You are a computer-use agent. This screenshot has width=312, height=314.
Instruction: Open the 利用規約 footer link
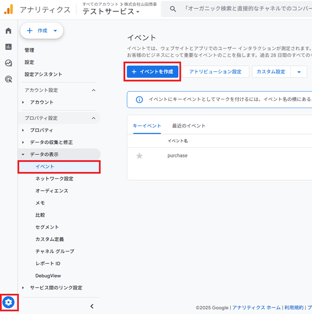point(294,307)
